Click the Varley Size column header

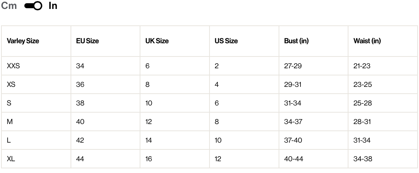click(x=23, y=41)
